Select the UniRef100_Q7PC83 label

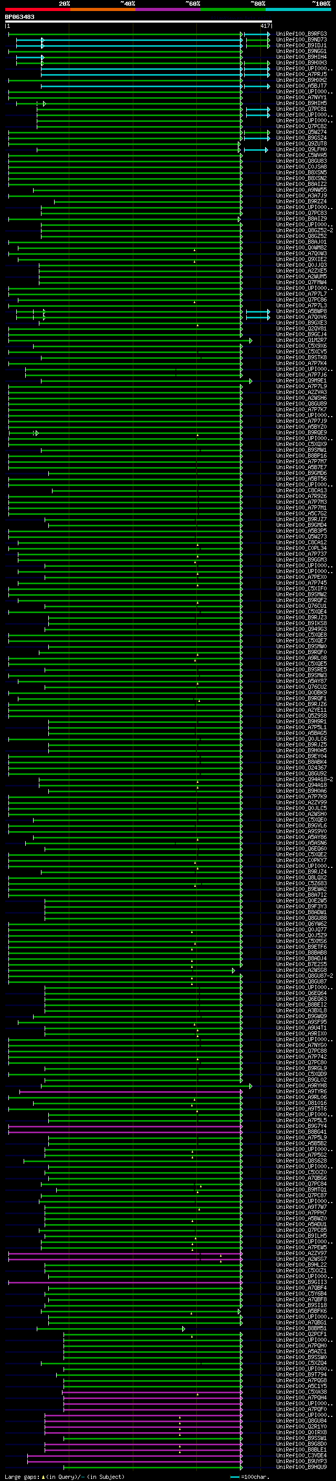[x=301, y=213]
